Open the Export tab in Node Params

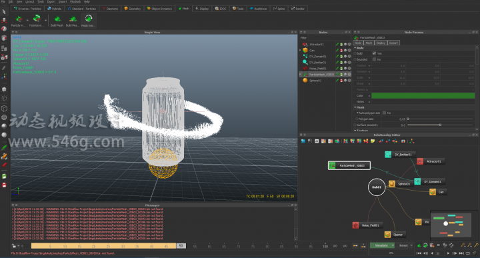(394, 43)
